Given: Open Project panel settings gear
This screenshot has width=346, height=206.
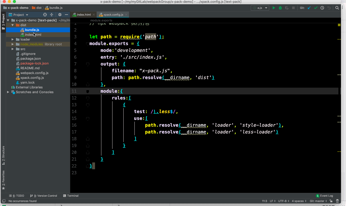Looking at the screenshot, I should coord(60,15).
